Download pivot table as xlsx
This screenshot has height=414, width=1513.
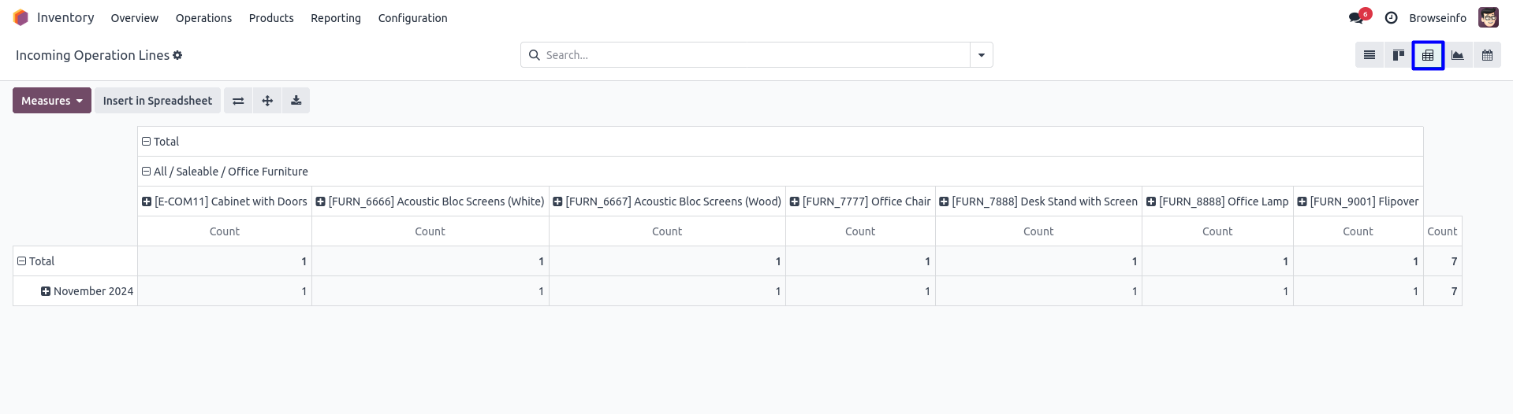[x=296, y=101]
